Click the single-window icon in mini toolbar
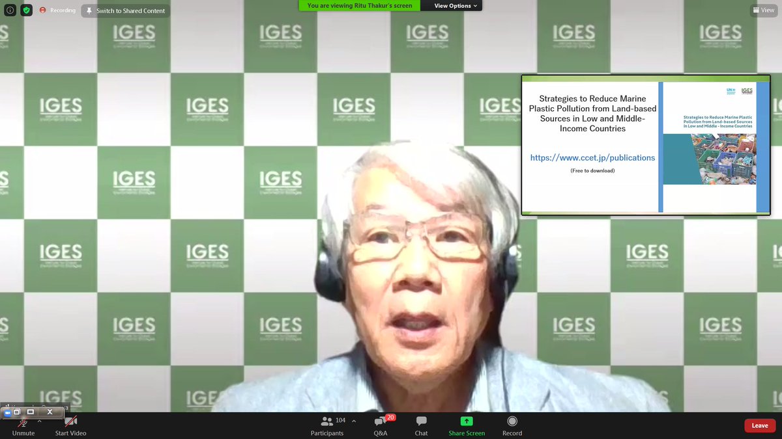This screenshot has height=439, width=782. point(31,412)
